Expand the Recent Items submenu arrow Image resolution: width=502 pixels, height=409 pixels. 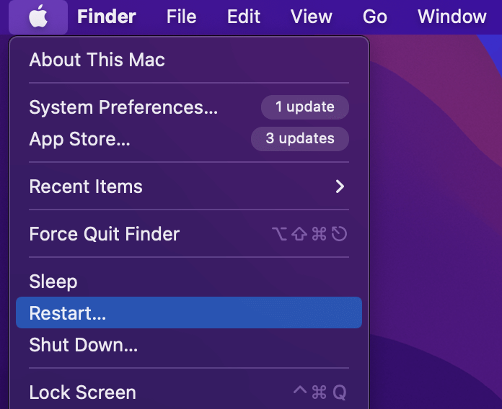click(x=340, y=186)
